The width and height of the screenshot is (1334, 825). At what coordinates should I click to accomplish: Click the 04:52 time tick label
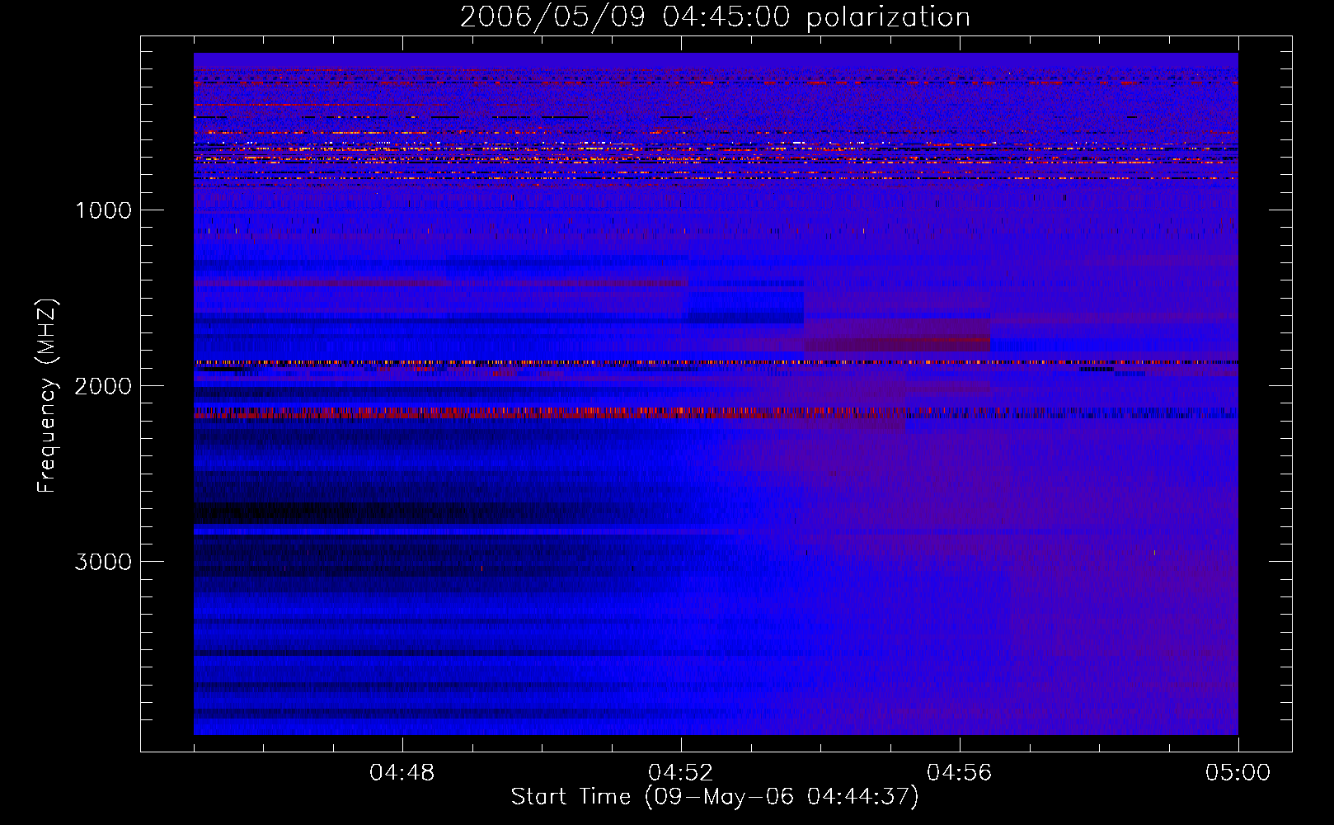tap(681, 773)
